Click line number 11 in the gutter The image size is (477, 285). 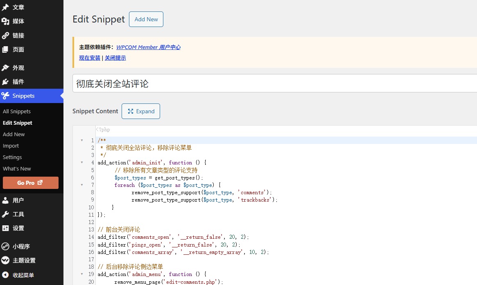91,215
